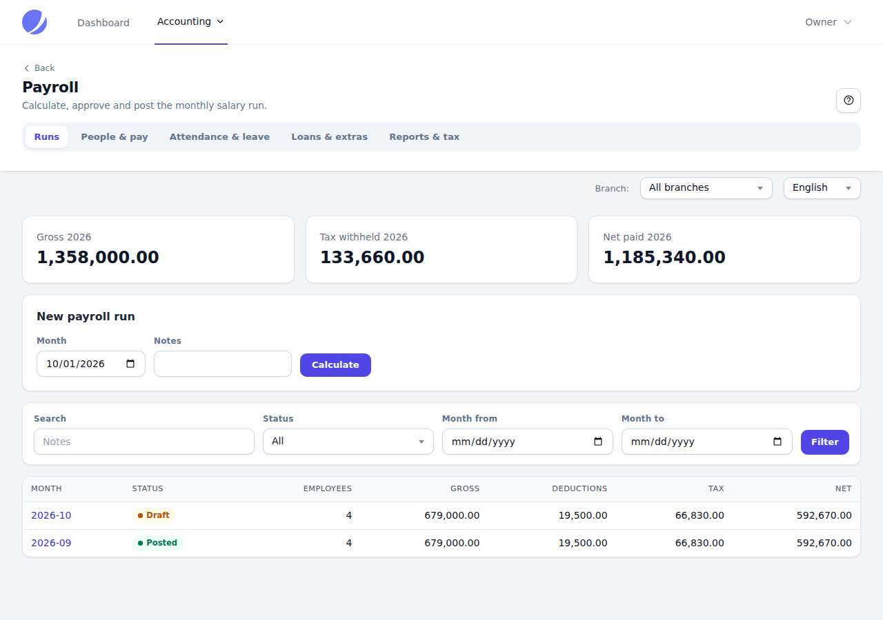Open the 2026-09 payroll run

51,543
